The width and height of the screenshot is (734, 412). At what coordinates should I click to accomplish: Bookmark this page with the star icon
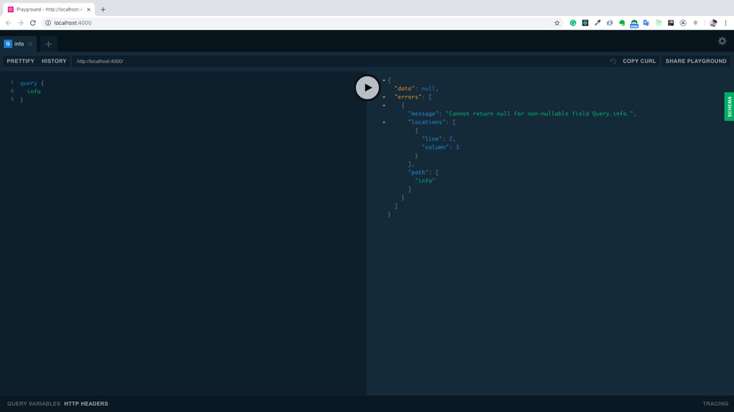pyautogui.click(x=557, y=23)
